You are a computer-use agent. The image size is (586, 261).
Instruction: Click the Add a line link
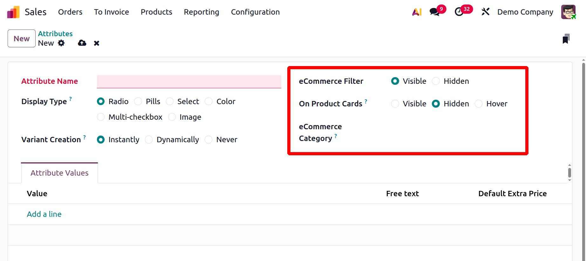[44, 214]
